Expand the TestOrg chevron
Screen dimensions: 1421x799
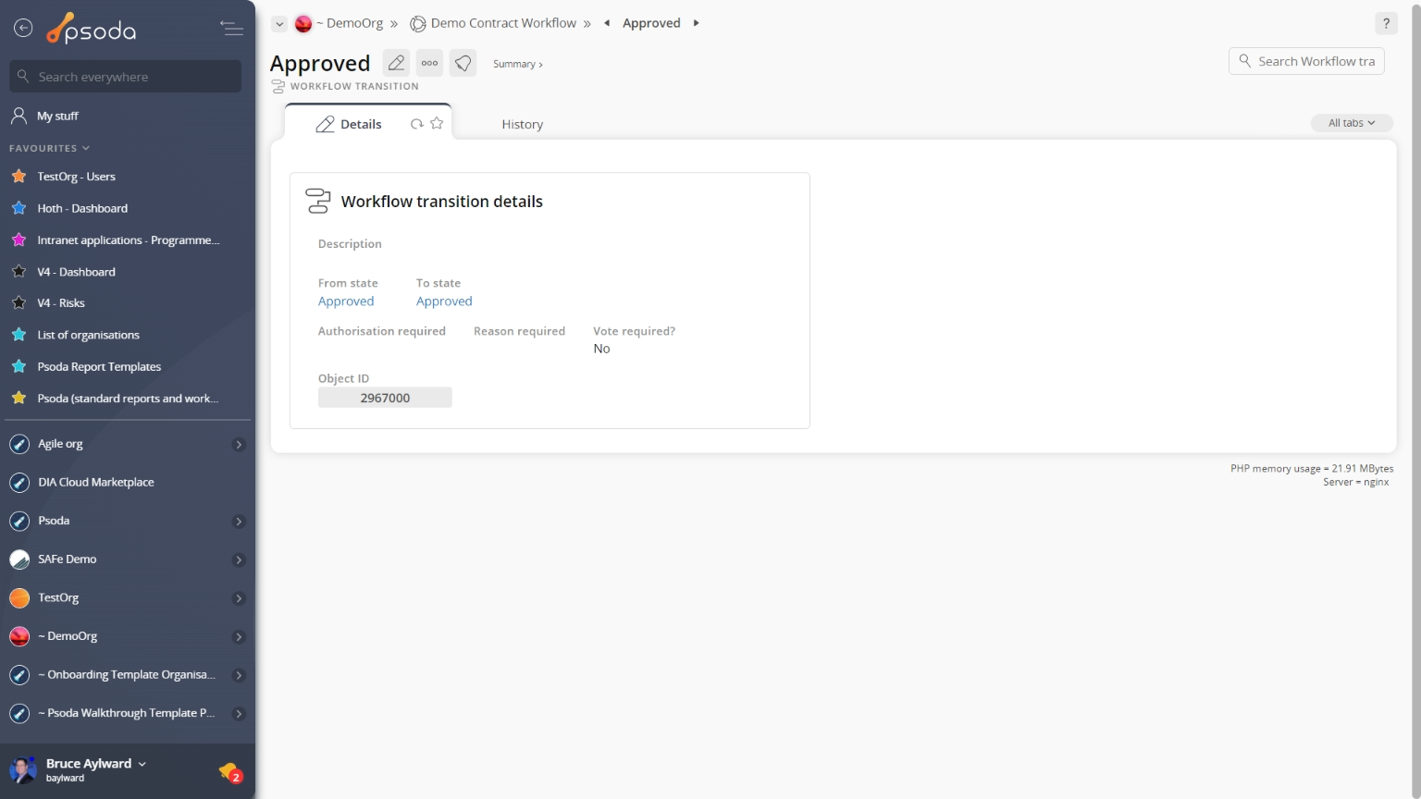tap(239, 598)
